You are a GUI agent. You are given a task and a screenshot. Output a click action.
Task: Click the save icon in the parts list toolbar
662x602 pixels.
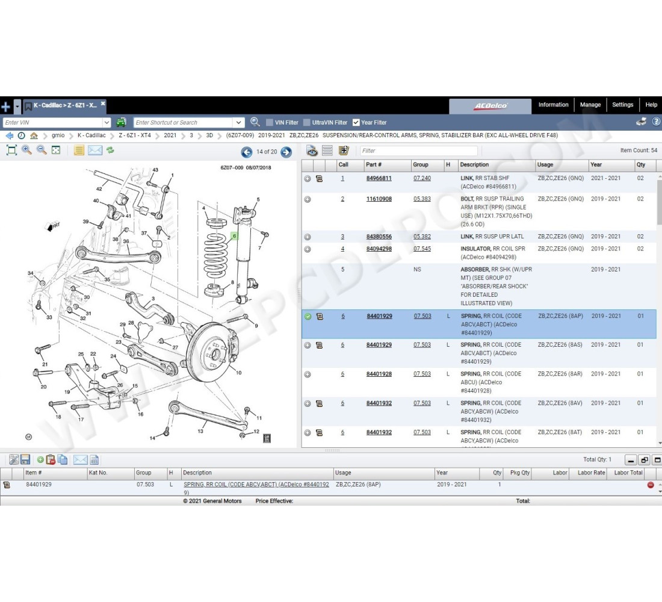[x=25, y=460]
